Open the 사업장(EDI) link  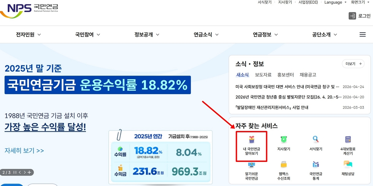pyautogui.click(x=308, y=2)
